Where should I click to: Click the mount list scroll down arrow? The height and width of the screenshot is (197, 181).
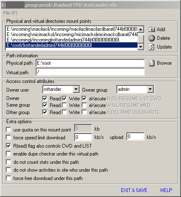pyautogui.click(x=141, y=47)
